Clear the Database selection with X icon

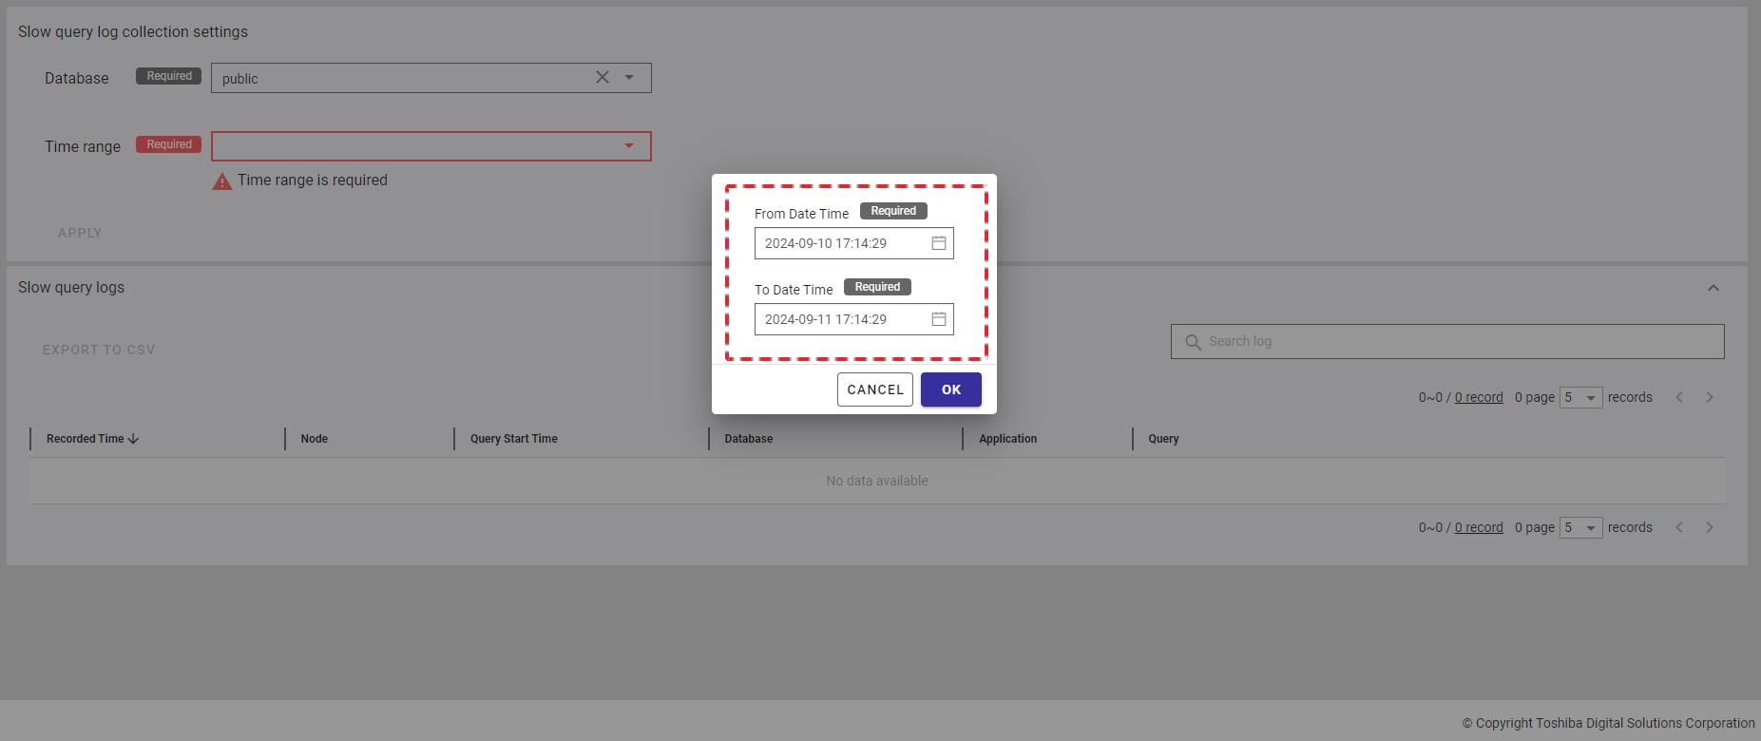(x=603, y=78)
